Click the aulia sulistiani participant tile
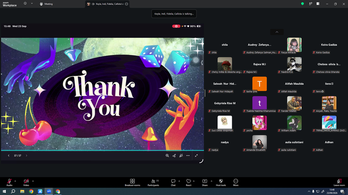348x195 pixels. (294, 142)
